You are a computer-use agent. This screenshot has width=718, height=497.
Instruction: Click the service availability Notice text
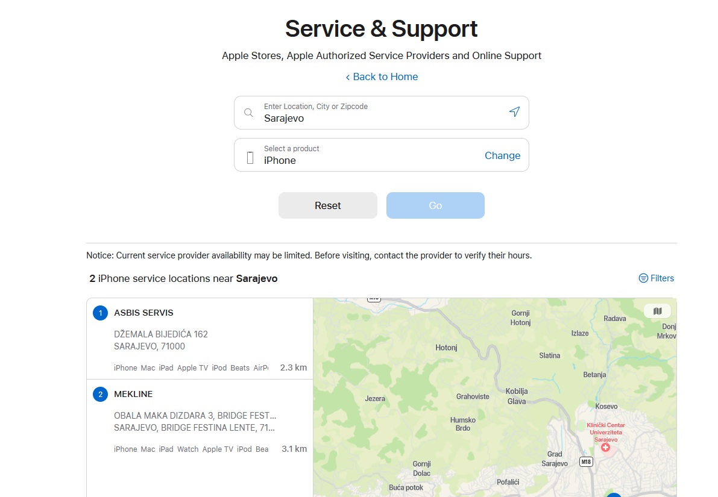pyautogui.click(x=309, y=255)
